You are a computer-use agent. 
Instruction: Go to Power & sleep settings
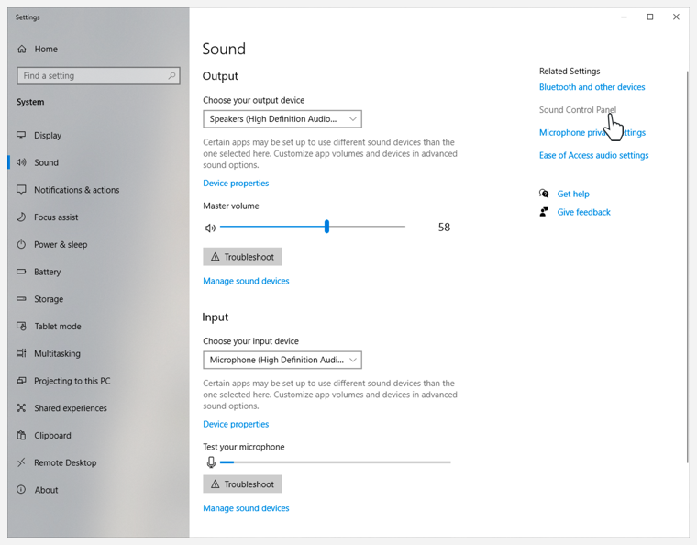pos(61,245)
